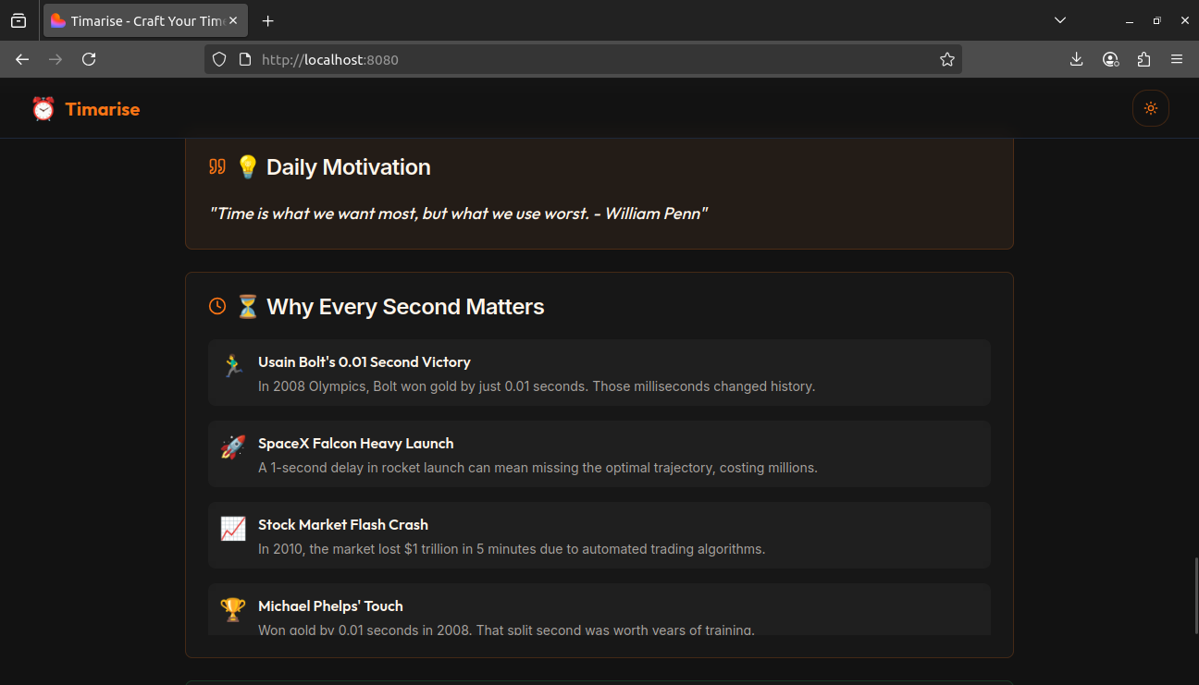
Task: Open the list all tabs dropdown arrow
Action: 1060,20
